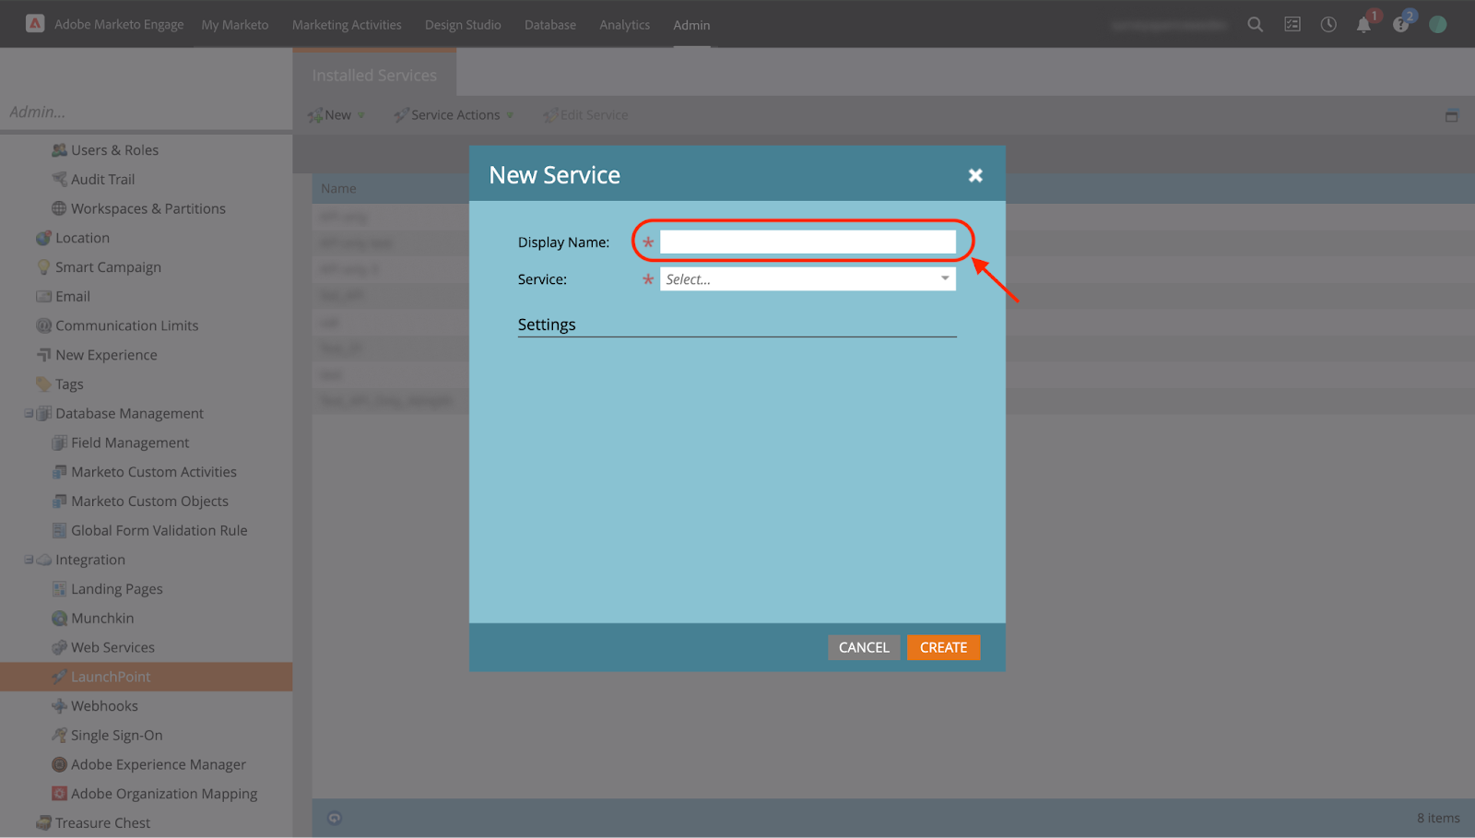This screenshot has width=1475, height=838.
Task: Click the refresh icon in bottom bar
Action: [335, 818]
